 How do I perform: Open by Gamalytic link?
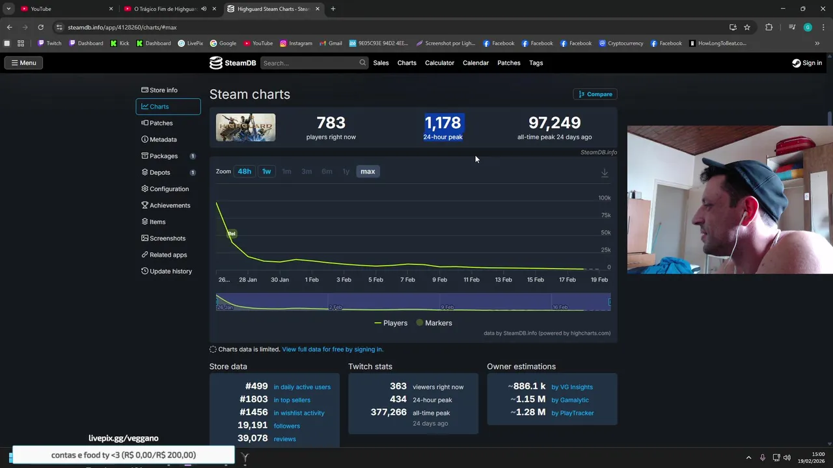pos(570,400)
